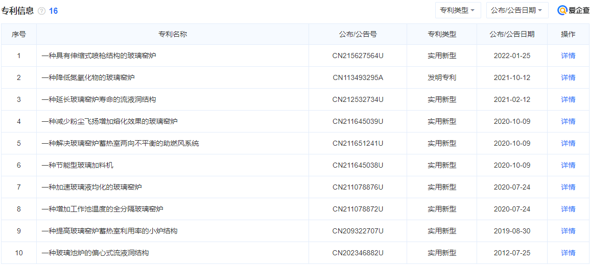
Task: Open 详情 for patent CN215627564U
Action: (x=568, y=56)
